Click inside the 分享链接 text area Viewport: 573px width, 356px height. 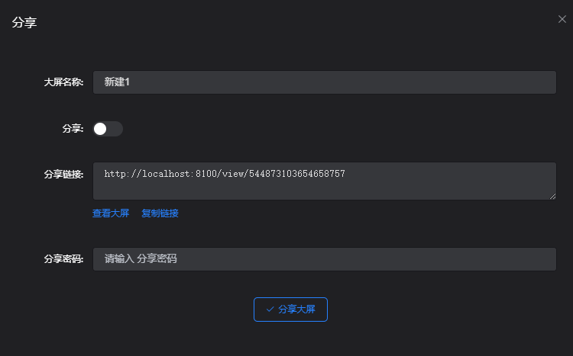click(324, 187)
